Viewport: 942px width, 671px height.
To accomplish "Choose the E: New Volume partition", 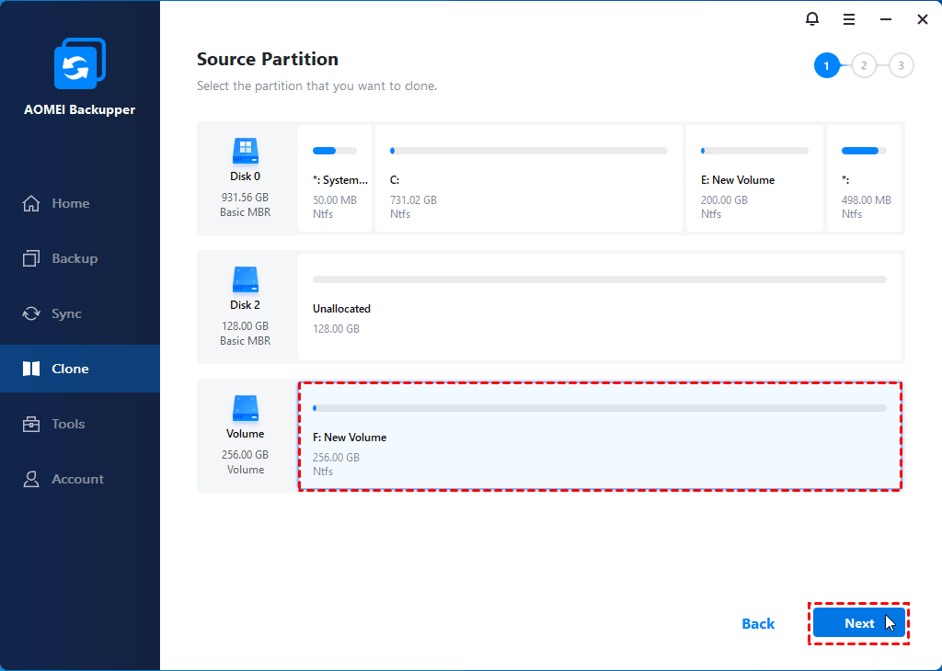I will (754, 178).
